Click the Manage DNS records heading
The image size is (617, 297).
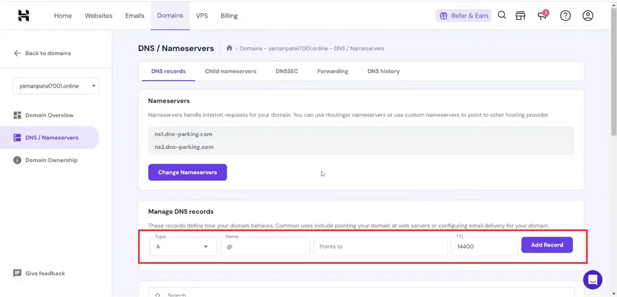point(181,212)
